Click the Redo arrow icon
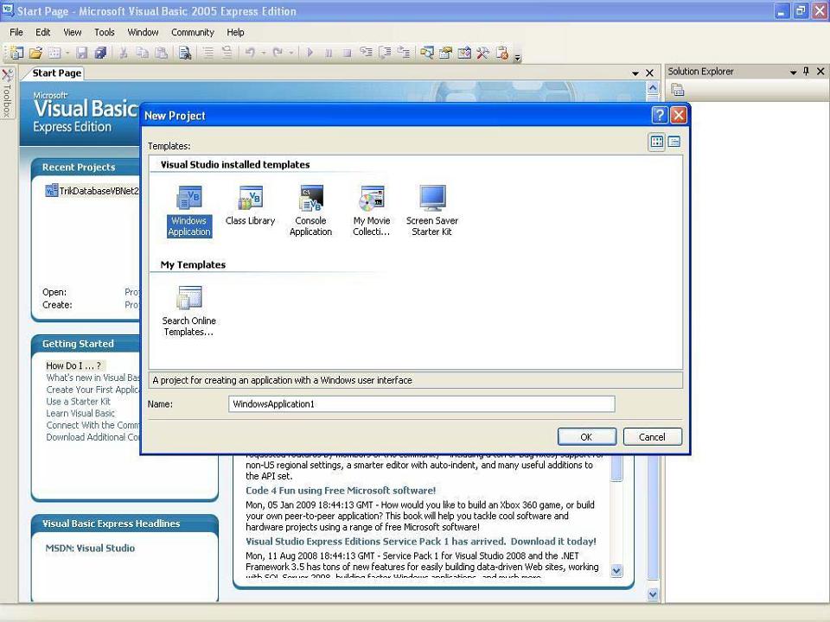 click(x=278, y=53)
